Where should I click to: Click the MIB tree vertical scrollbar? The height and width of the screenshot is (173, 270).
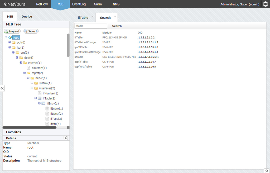(x=68, y=45)
